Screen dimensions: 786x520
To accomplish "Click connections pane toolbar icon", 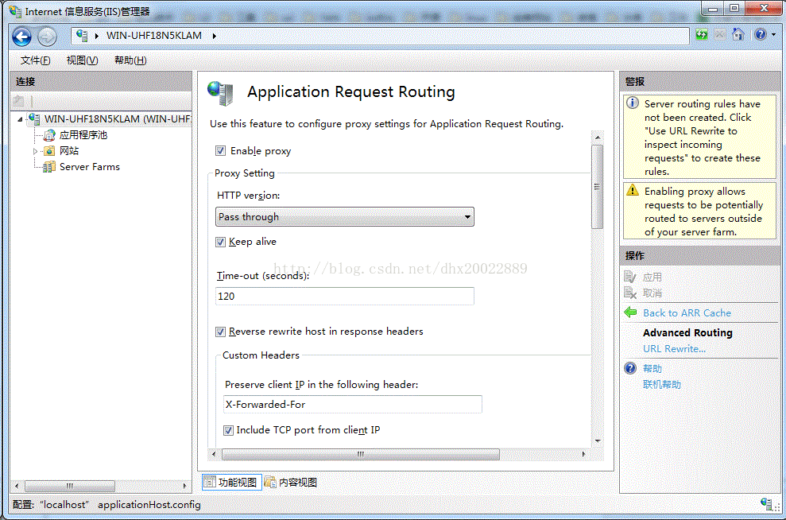I will (18, 101).
